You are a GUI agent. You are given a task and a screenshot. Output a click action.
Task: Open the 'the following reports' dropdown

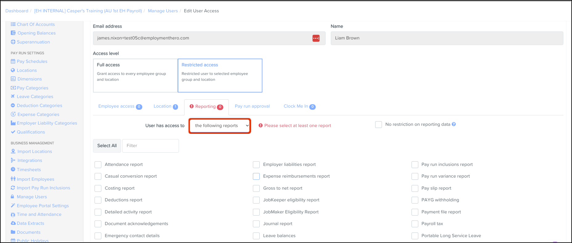(220, 126)
